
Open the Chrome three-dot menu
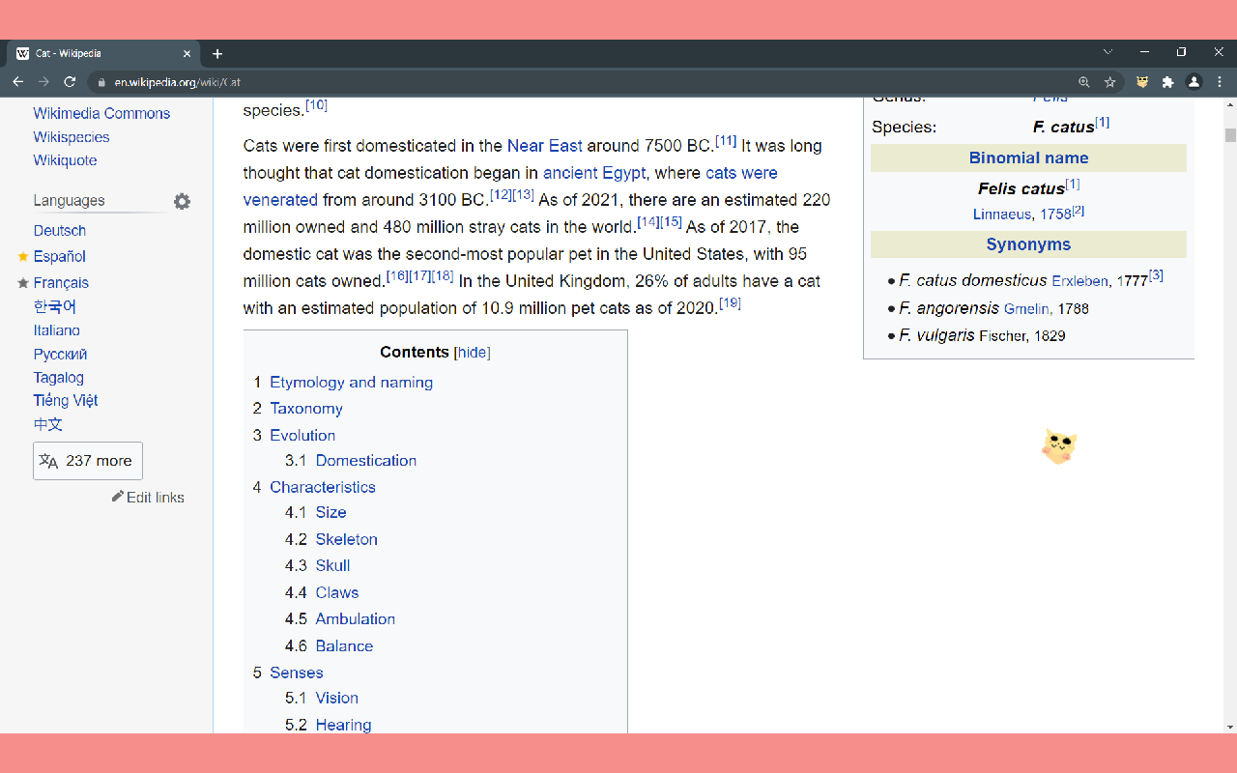tap(1219, 82)
